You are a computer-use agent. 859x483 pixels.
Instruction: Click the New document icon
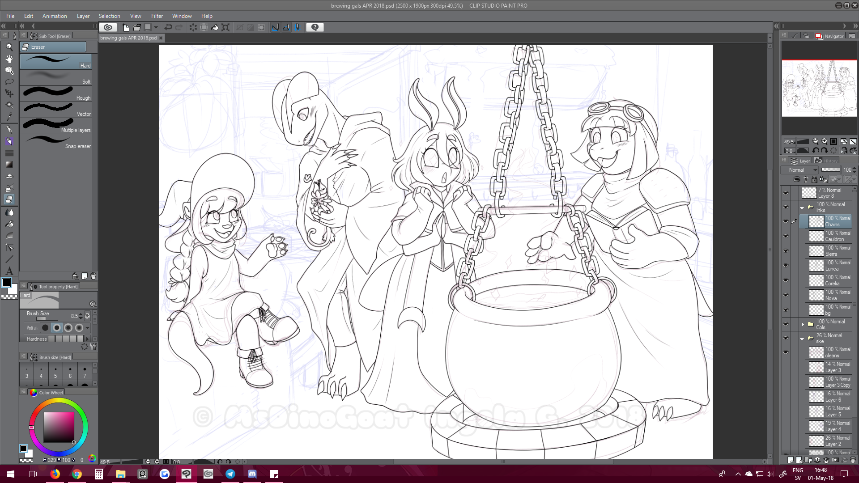click(126, 27)
